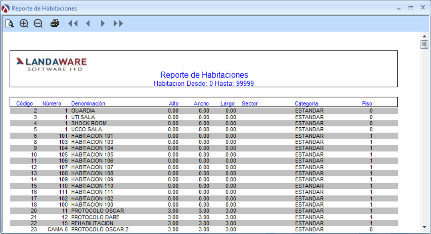The image size is (431, 234).
Task: Click code 20 in PROTOCOLO OSCAR row
Action: pos(34,211)
